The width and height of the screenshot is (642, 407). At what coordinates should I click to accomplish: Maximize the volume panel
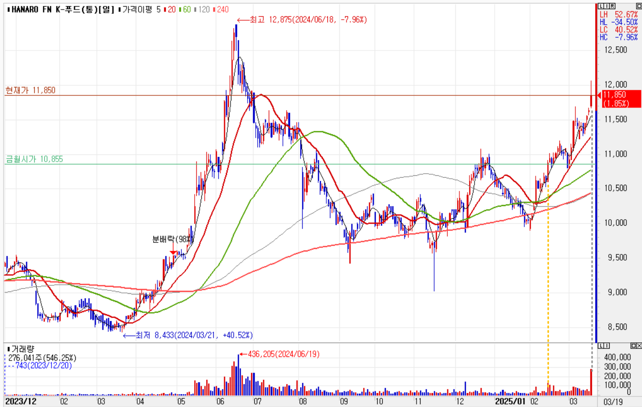633,346
